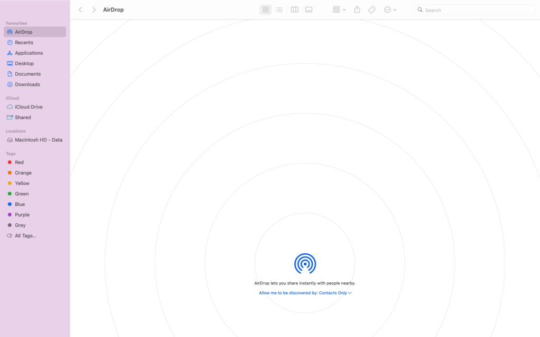Viewport: 540px width, 337px height.
Task: Click the large blue AirDrop icon
Action: pos(305,263)
